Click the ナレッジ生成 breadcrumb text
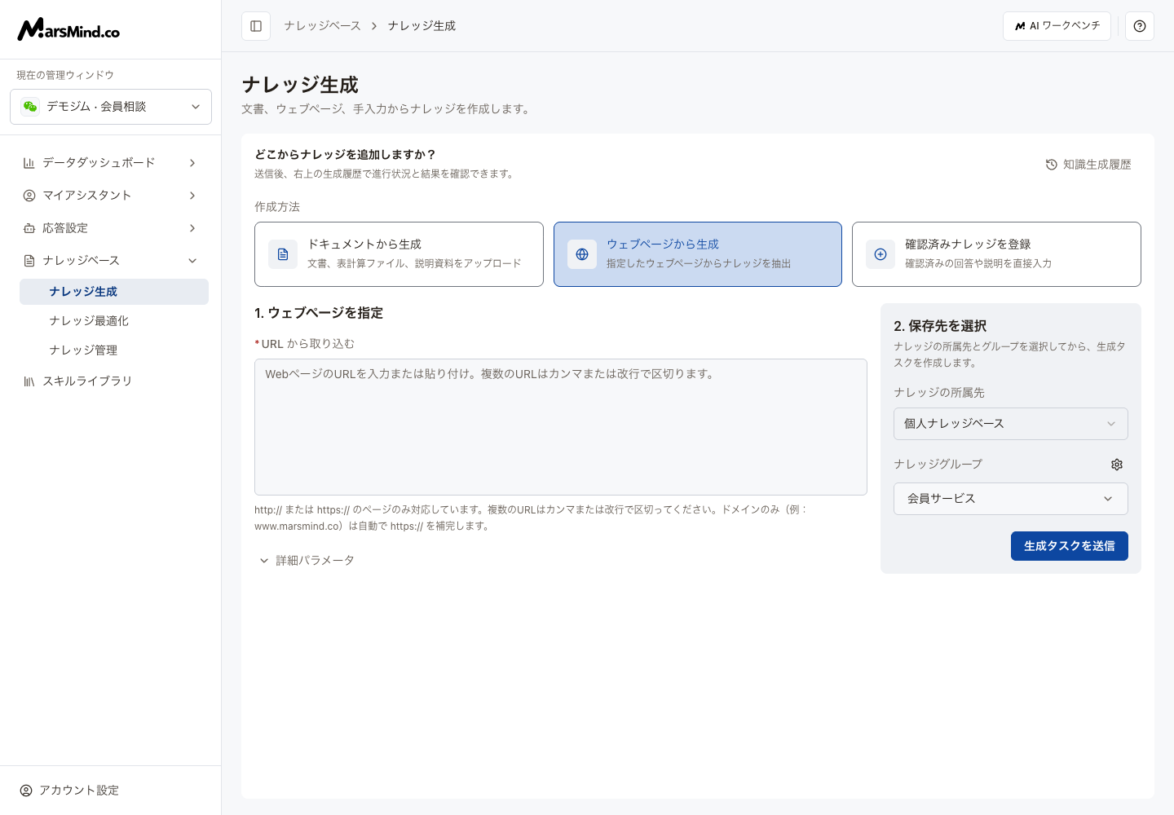1174x815 pixels. point(422,26)
